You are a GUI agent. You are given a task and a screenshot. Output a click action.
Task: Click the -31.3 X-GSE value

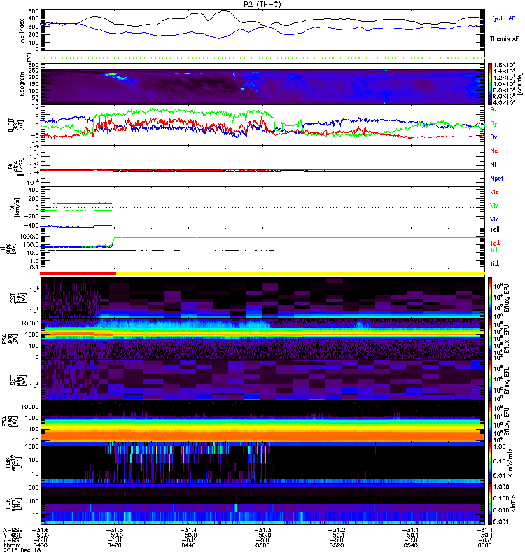(x=262, y=530)
